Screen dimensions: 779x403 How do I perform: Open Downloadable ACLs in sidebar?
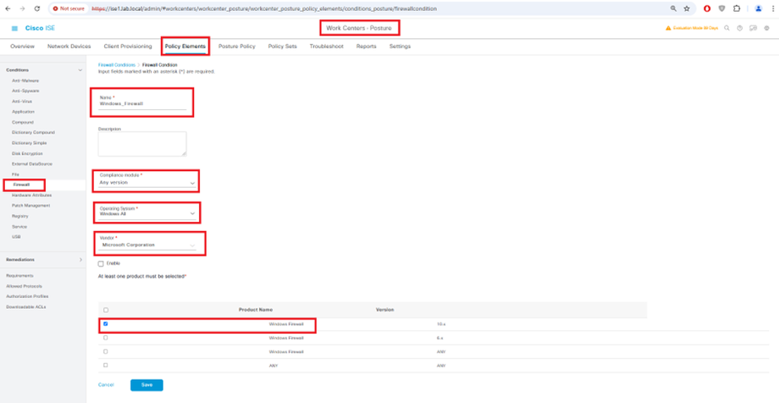point(26,307)
